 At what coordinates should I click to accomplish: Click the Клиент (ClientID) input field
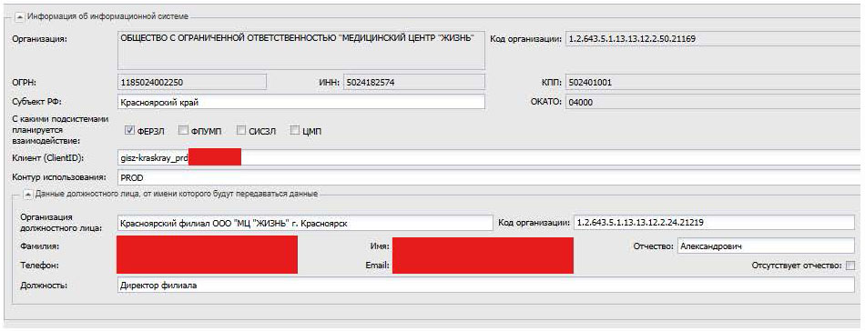[x=490, y=157]
